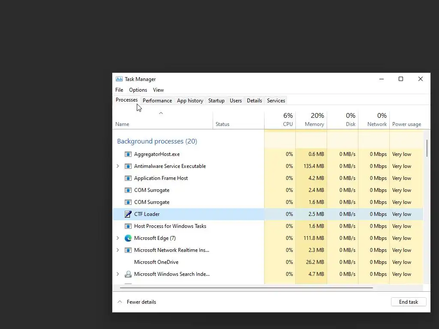Open the File menu
This screenshot has width=439, height=329.
click(119, 90)
